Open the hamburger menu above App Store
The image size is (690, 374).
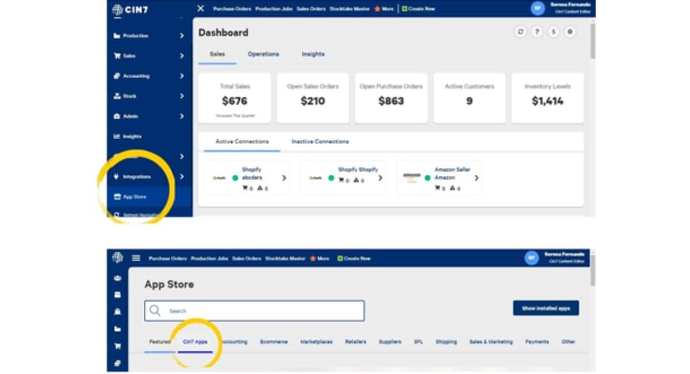tap(136, 258)
